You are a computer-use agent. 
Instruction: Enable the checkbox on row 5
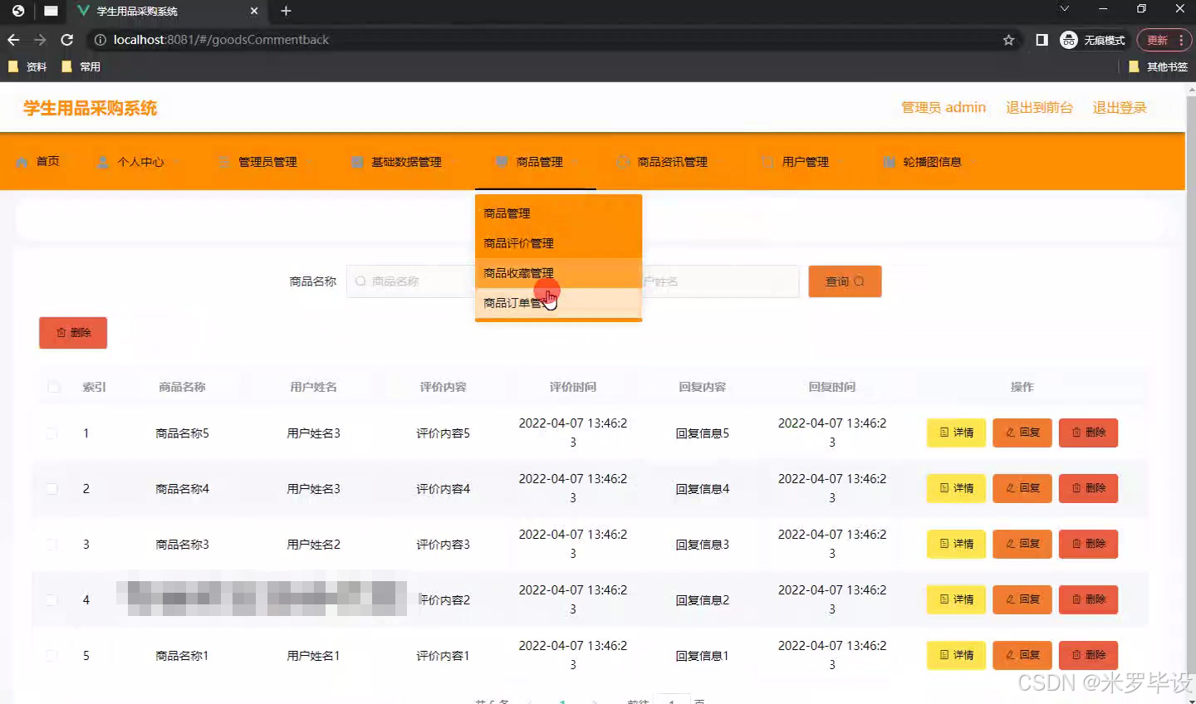[x=52, y=655]
